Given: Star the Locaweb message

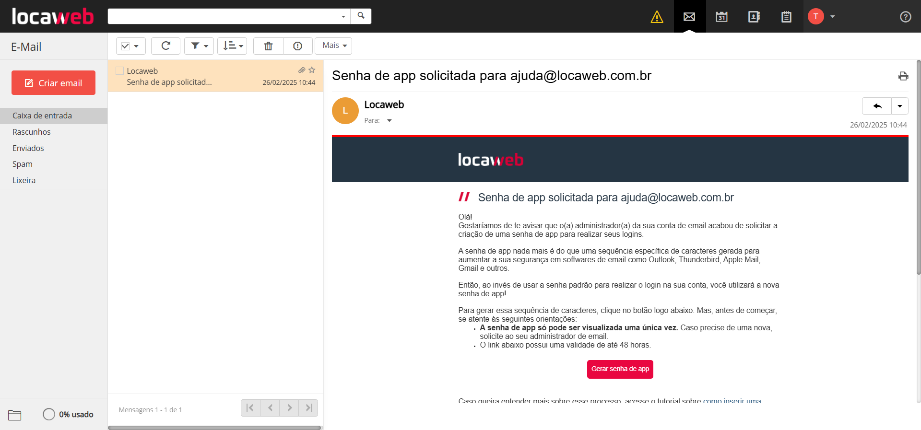Looking at the screenshot, I should [312, 70].
